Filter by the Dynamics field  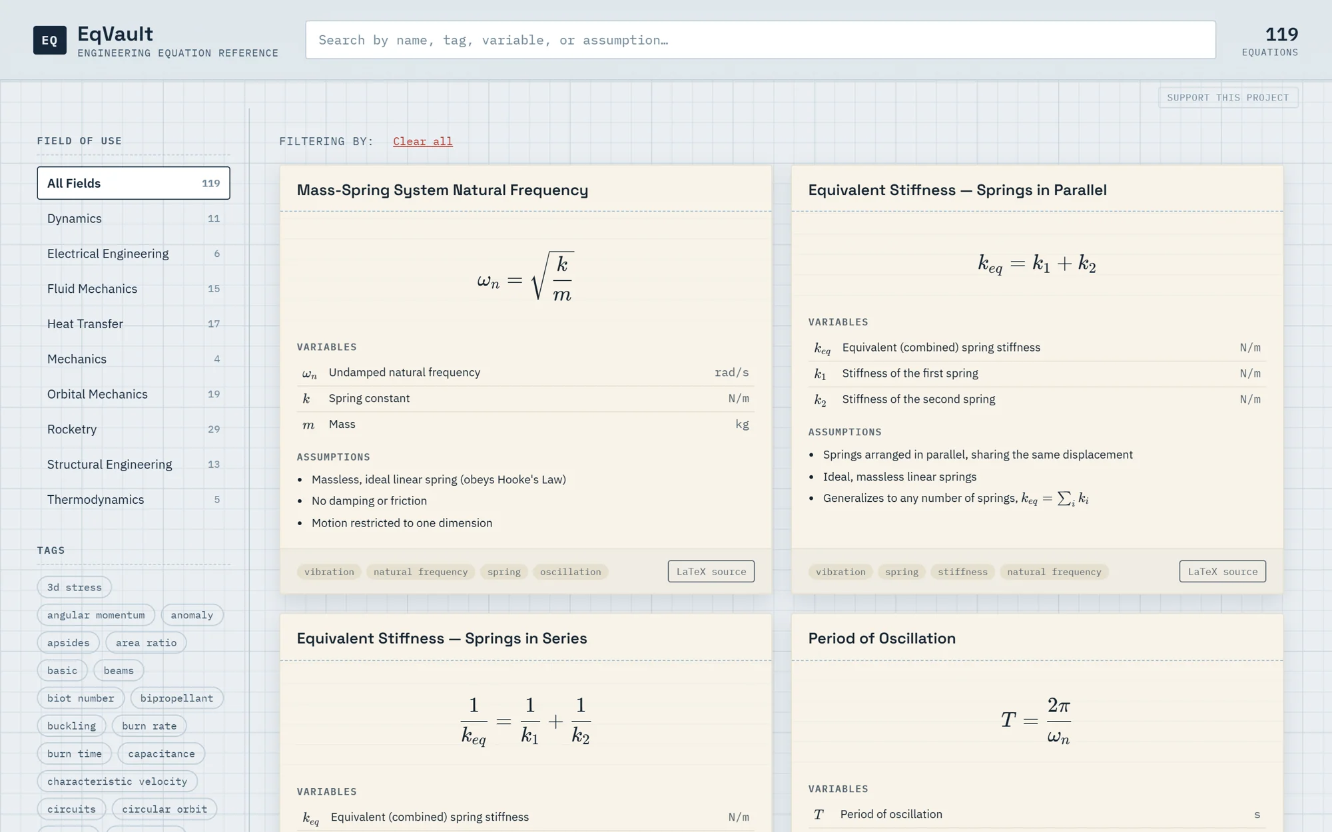pyautogui.click(x=133, y=218)
